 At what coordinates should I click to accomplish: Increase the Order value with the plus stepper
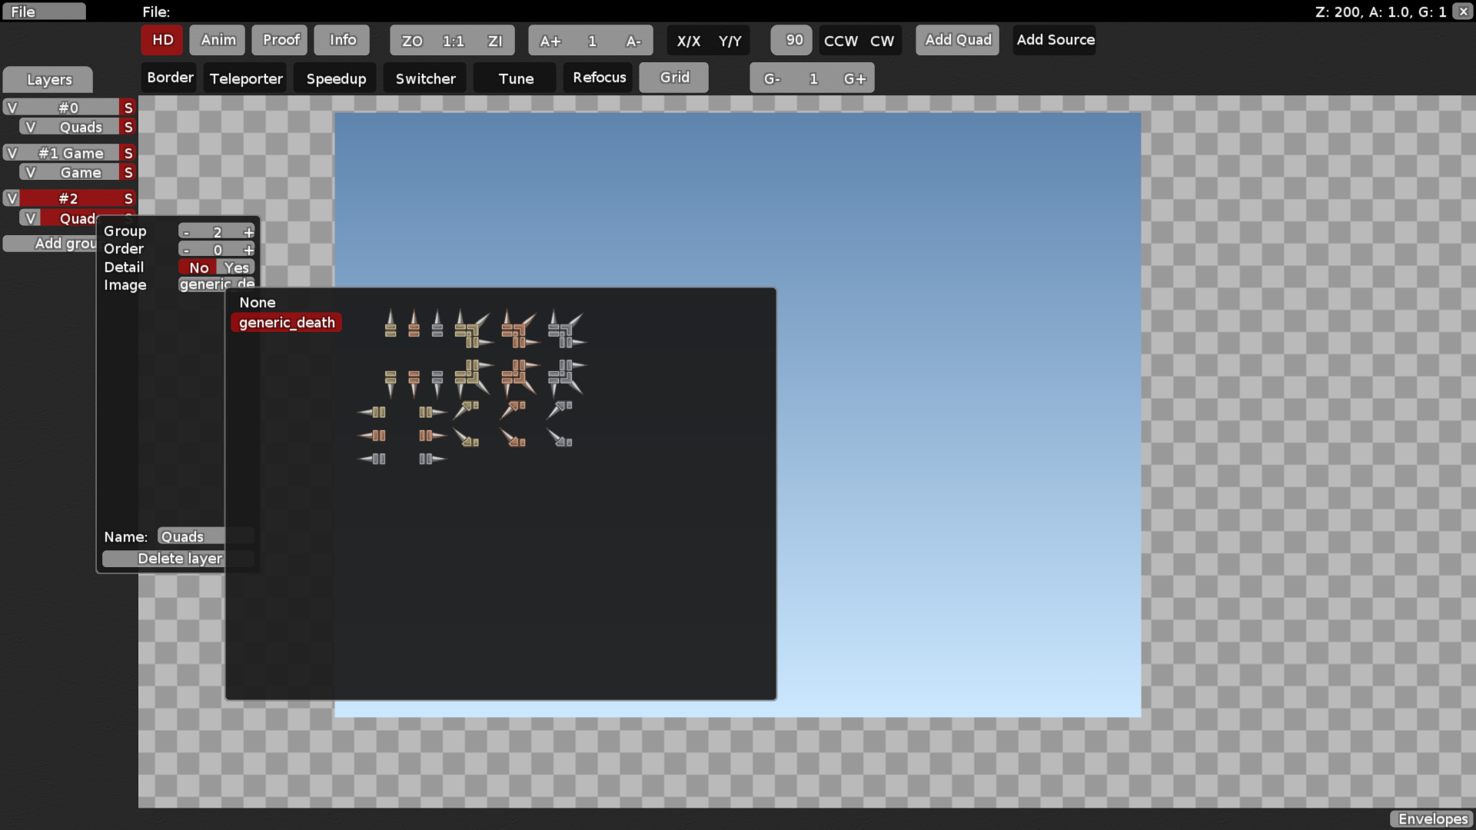[249, 249]
